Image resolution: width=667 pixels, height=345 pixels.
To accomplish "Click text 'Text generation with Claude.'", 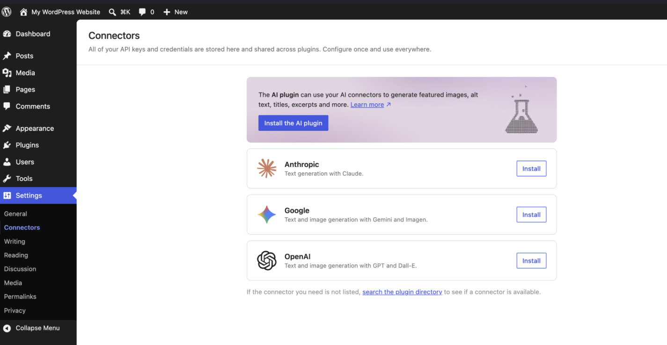I will [324, 173].
